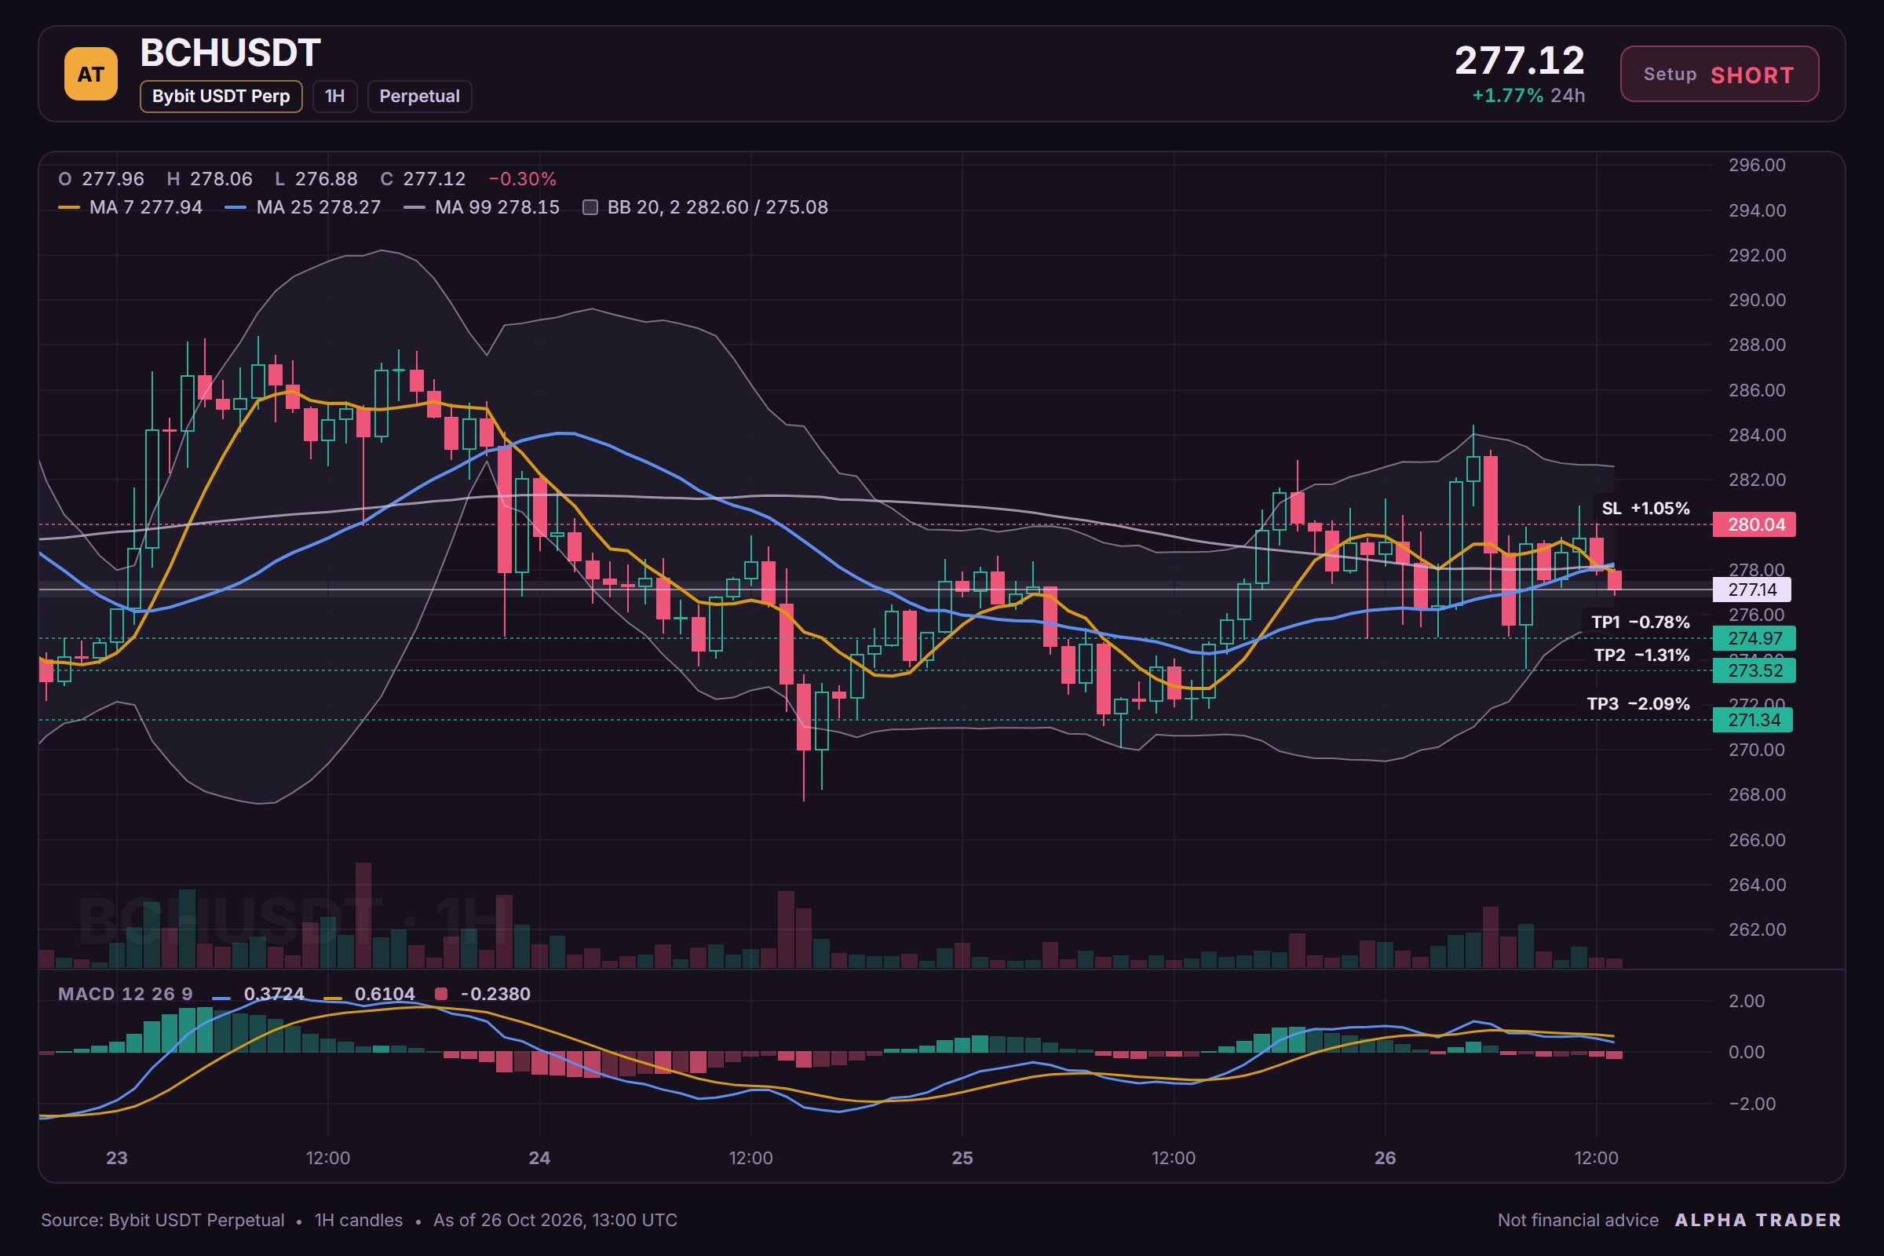This screenshot has width=1884, height=1256.
Task: Click the 271.34 take-profit price tag
Action: point(1752,720)
